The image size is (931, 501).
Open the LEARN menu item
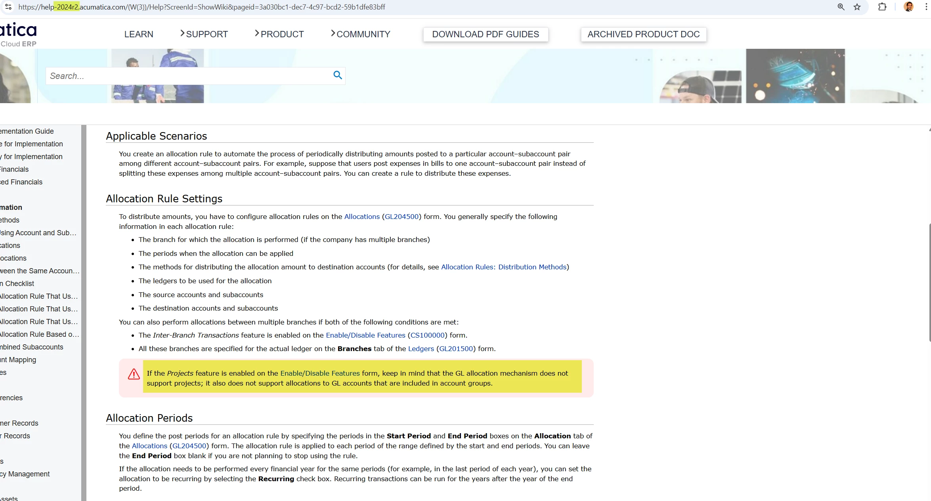139,35
